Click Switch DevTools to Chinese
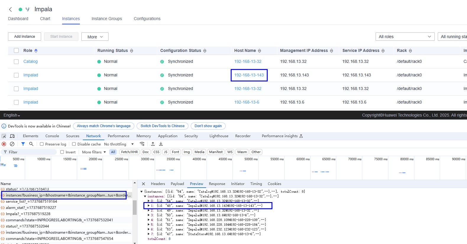This screenshot has height=244, width=467. 162,126
